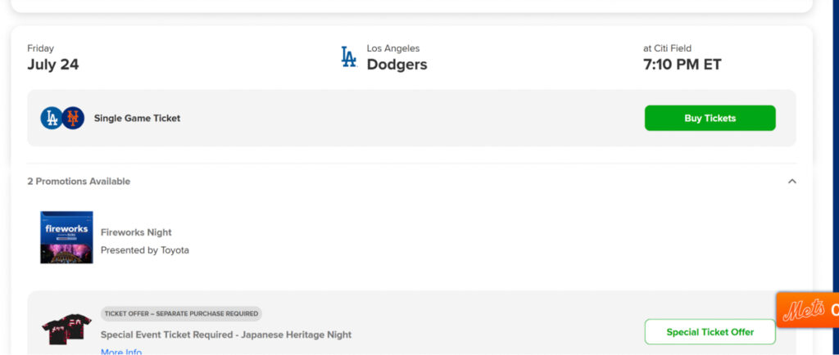The width and height of the screenshot is (839, 355).
Task: Click the 7:10 PM ET game time
Action: click(683, 65)
